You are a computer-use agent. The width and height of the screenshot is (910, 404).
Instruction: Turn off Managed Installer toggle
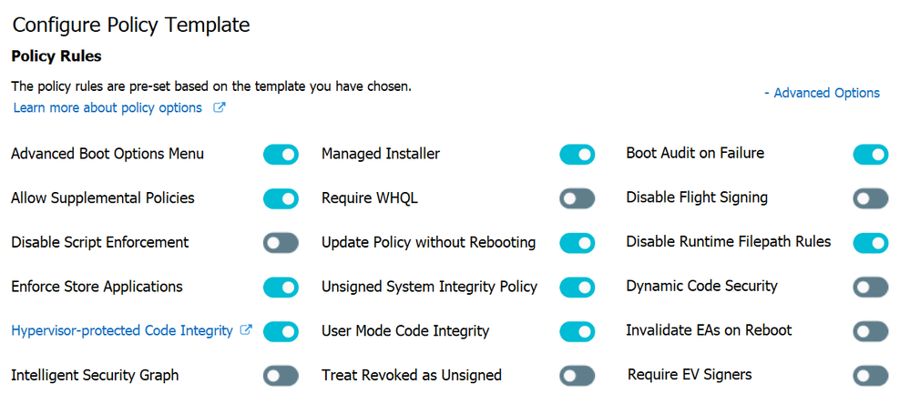(577, 155)
